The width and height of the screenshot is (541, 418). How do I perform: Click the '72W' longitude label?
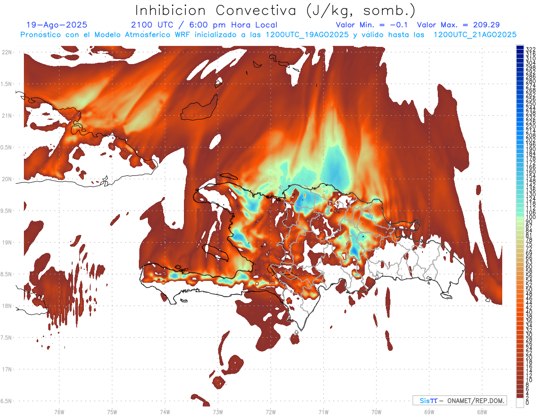(x=271, y=412)
